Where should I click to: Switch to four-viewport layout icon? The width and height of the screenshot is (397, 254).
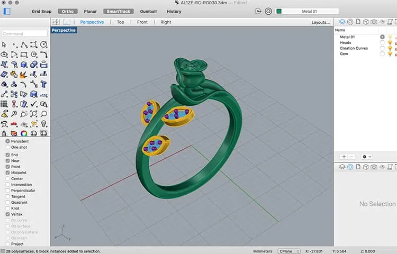coord(56,22)
